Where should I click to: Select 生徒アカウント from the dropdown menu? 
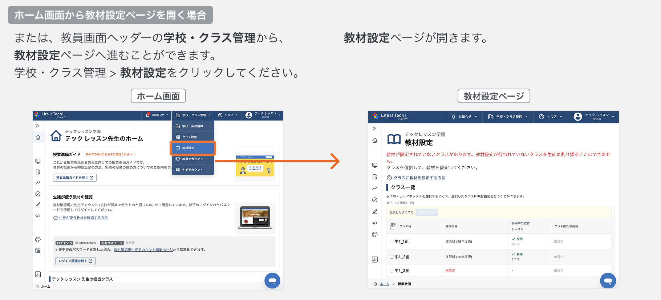tap(193, 170)
